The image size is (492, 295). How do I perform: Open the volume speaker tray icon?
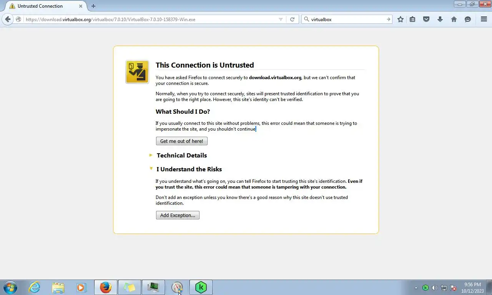pyautogui.click(x=434, y=288)
